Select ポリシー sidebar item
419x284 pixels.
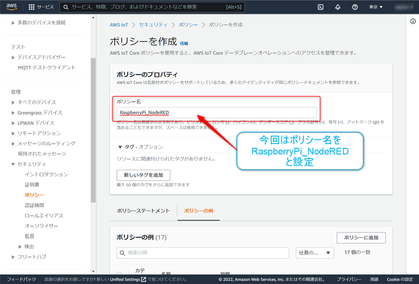point(35,195)
